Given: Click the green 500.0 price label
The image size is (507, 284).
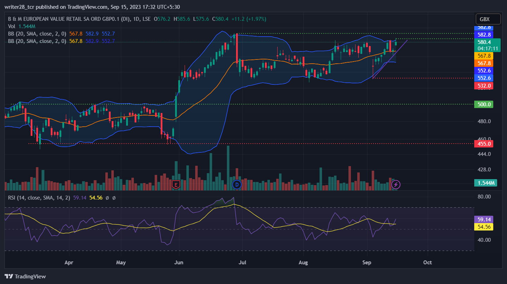Looking at the screenshot, I should click(484, 104).
